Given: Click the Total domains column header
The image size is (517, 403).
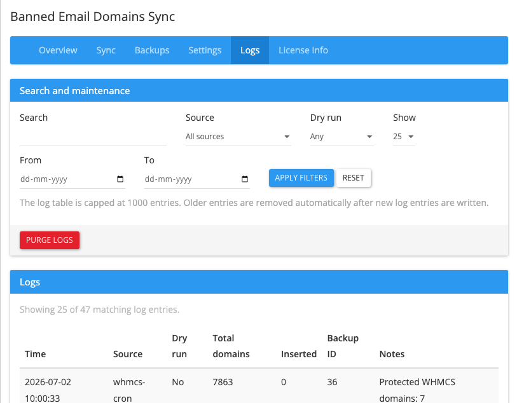Looking at the screenshot, I should tap(231, 346).
